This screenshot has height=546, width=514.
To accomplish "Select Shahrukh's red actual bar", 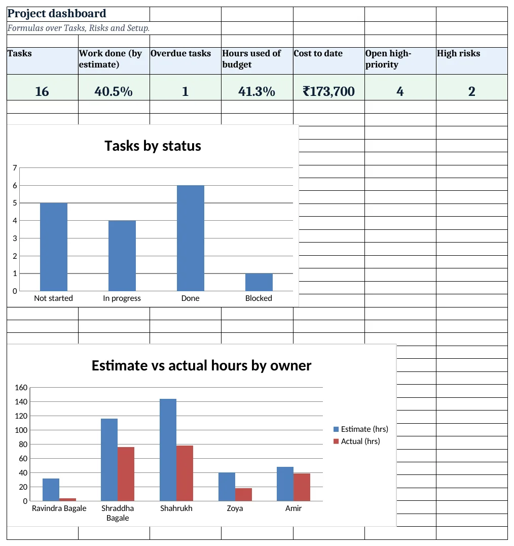I will coord(185,473).
